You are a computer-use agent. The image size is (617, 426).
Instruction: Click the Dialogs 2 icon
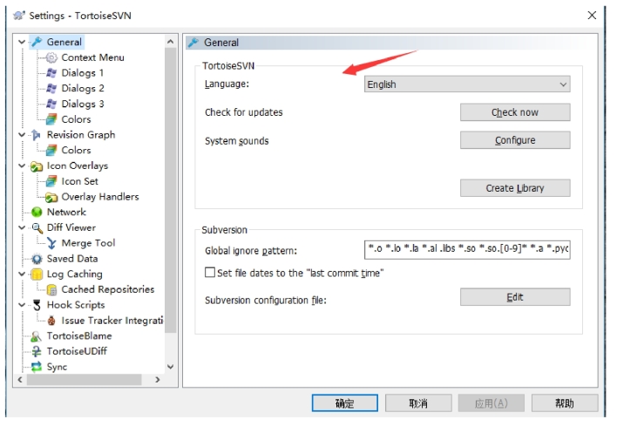[x=51, y=88]
